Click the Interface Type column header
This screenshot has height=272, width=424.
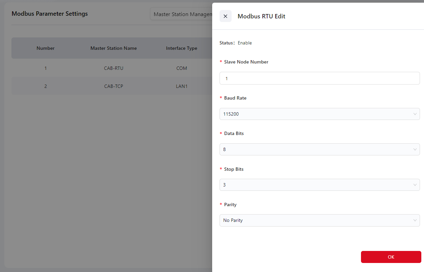pyautogui.click(x=181, y=48)
